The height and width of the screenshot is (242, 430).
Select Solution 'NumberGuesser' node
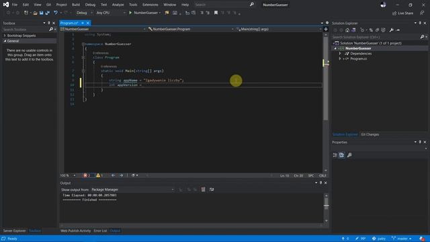[x=370, y=43]
